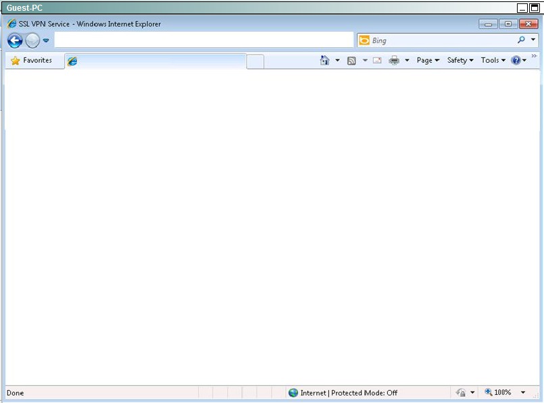Expand the search provider dropdown arrow

(x=533, y=41)
